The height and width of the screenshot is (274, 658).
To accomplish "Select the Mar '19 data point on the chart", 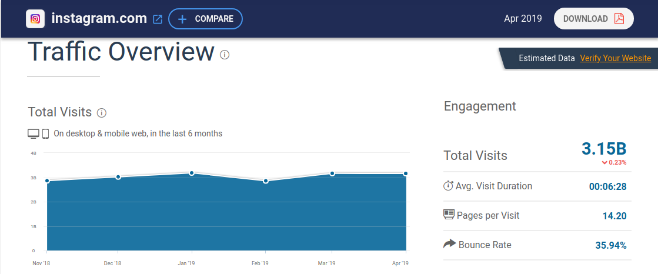I will coord(332,173).
